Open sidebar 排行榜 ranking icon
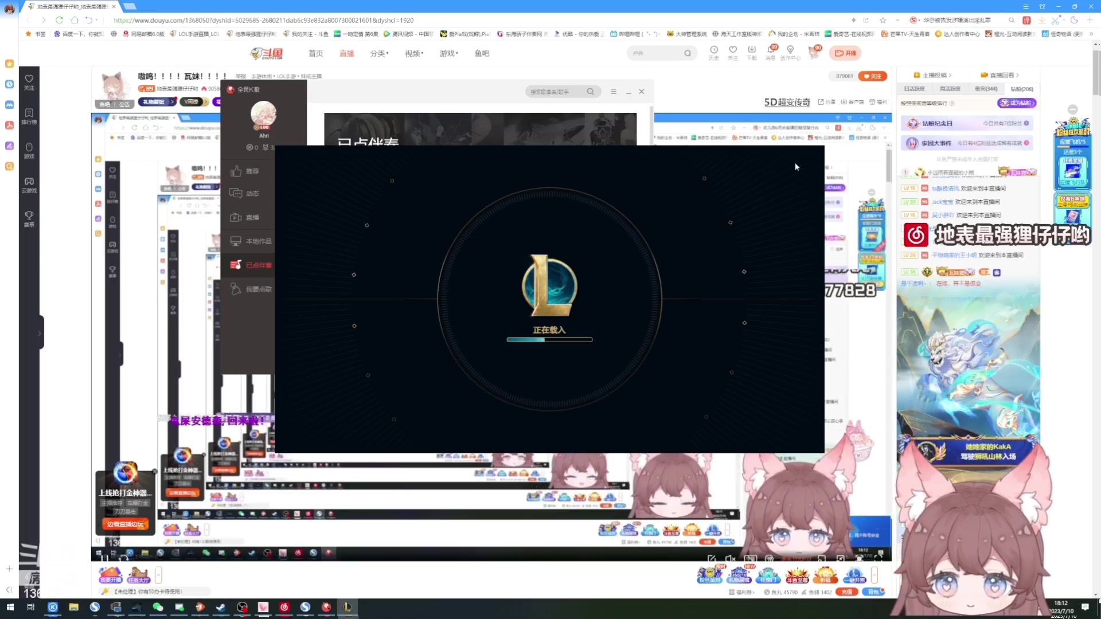1101x619 pixels. point(29,116)
